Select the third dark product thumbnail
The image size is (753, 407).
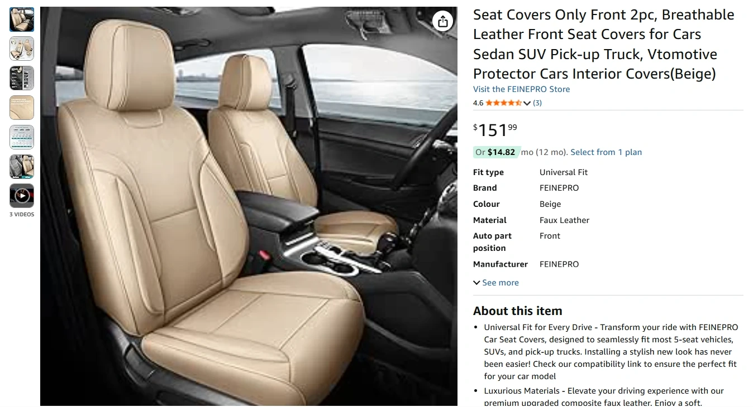[22, 78]
